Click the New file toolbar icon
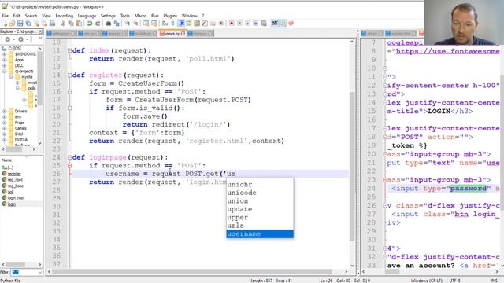The image size is (504, 283). (x=5, y=24)
